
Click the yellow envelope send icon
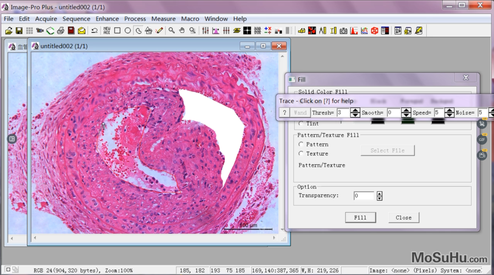(x=81, y=31)
